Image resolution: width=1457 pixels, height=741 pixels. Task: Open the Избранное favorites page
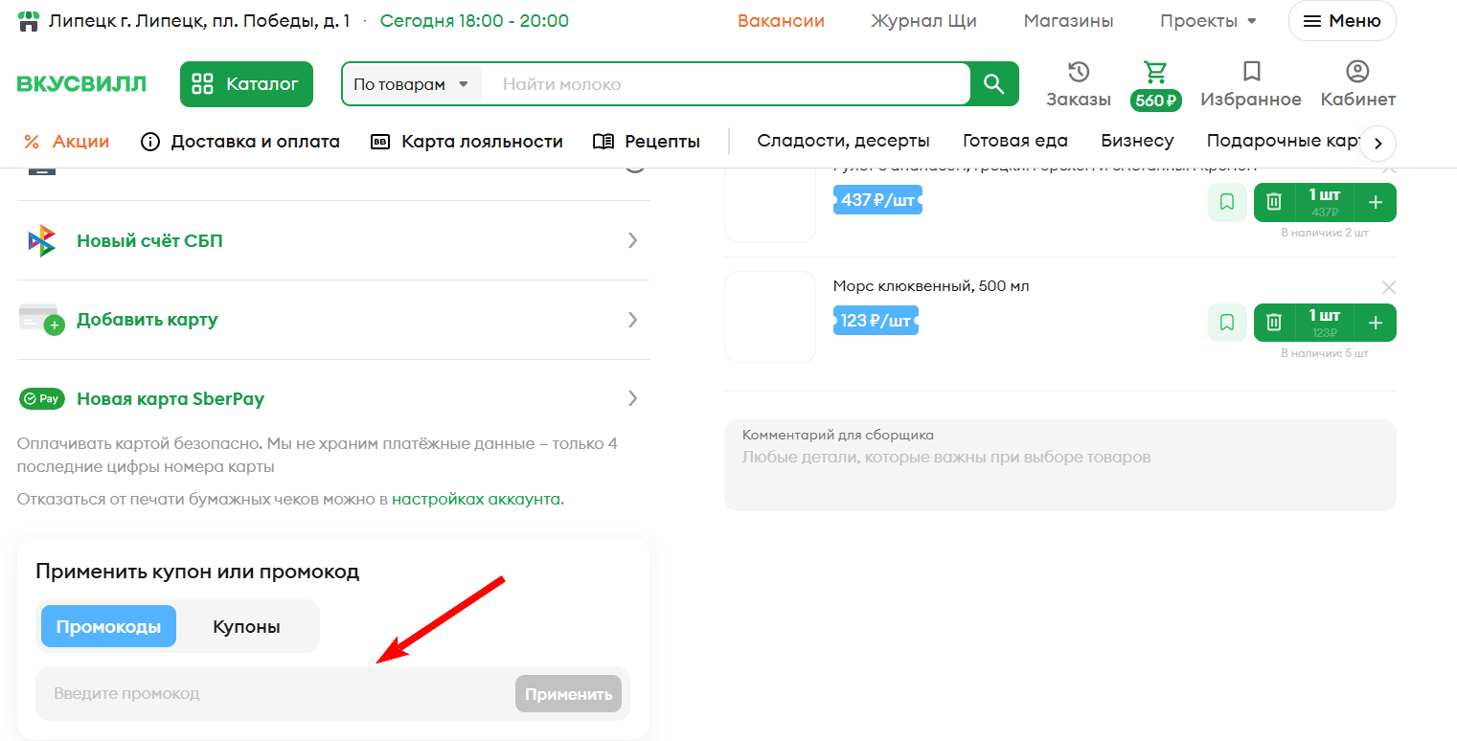pyautogui.click(x=1250, y=84)
